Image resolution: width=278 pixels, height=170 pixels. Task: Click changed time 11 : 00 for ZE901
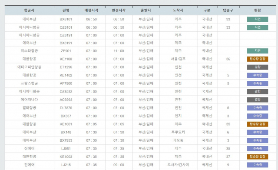(119, 51)
